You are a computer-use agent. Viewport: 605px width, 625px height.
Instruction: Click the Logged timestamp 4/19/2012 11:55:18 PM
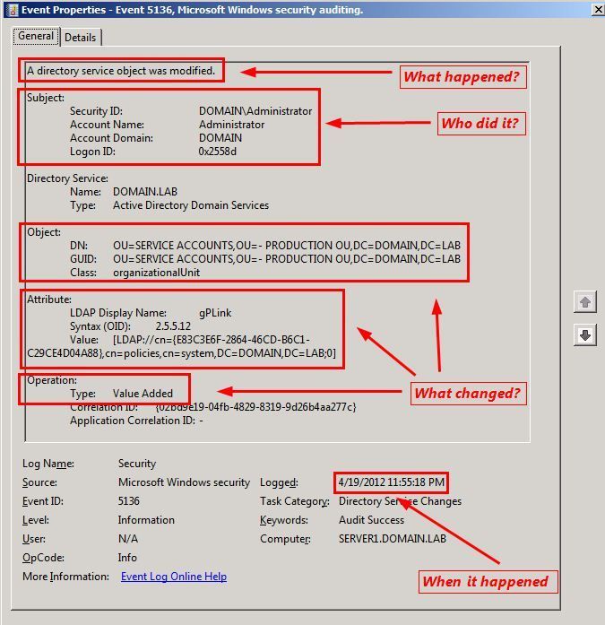click(x=391, y=482)
